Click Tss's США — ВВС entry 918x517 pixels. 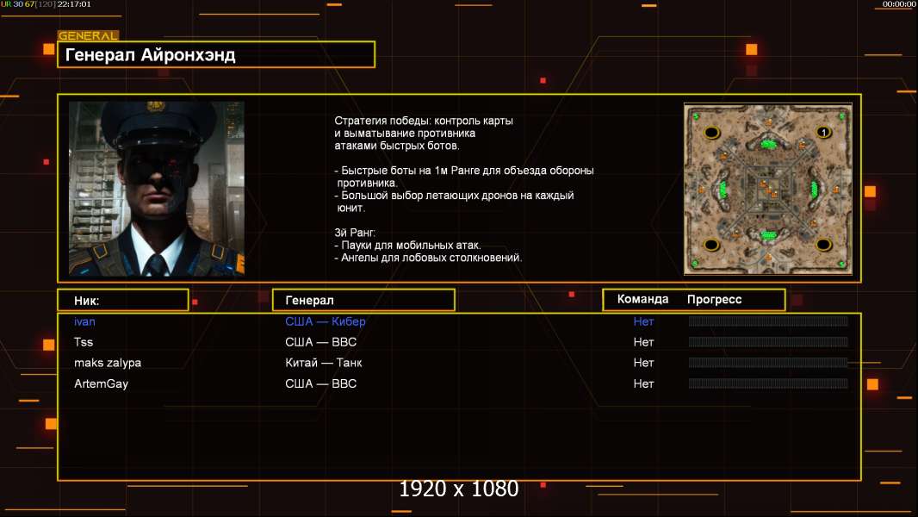[x=320, y=342]
